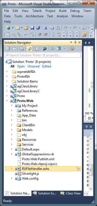Expand the Models folder
Image resolution: width=97 pixels, height=206 pixels.
pyautogui.click(x=12, y=130)
